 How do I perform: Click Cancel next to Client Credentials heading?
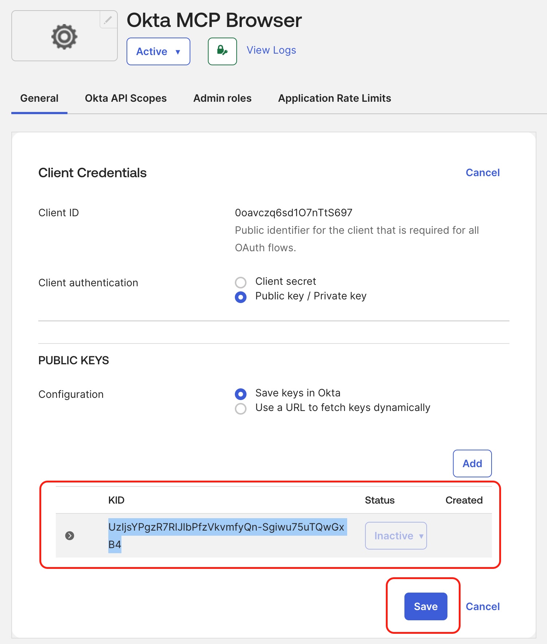point(482,173)
